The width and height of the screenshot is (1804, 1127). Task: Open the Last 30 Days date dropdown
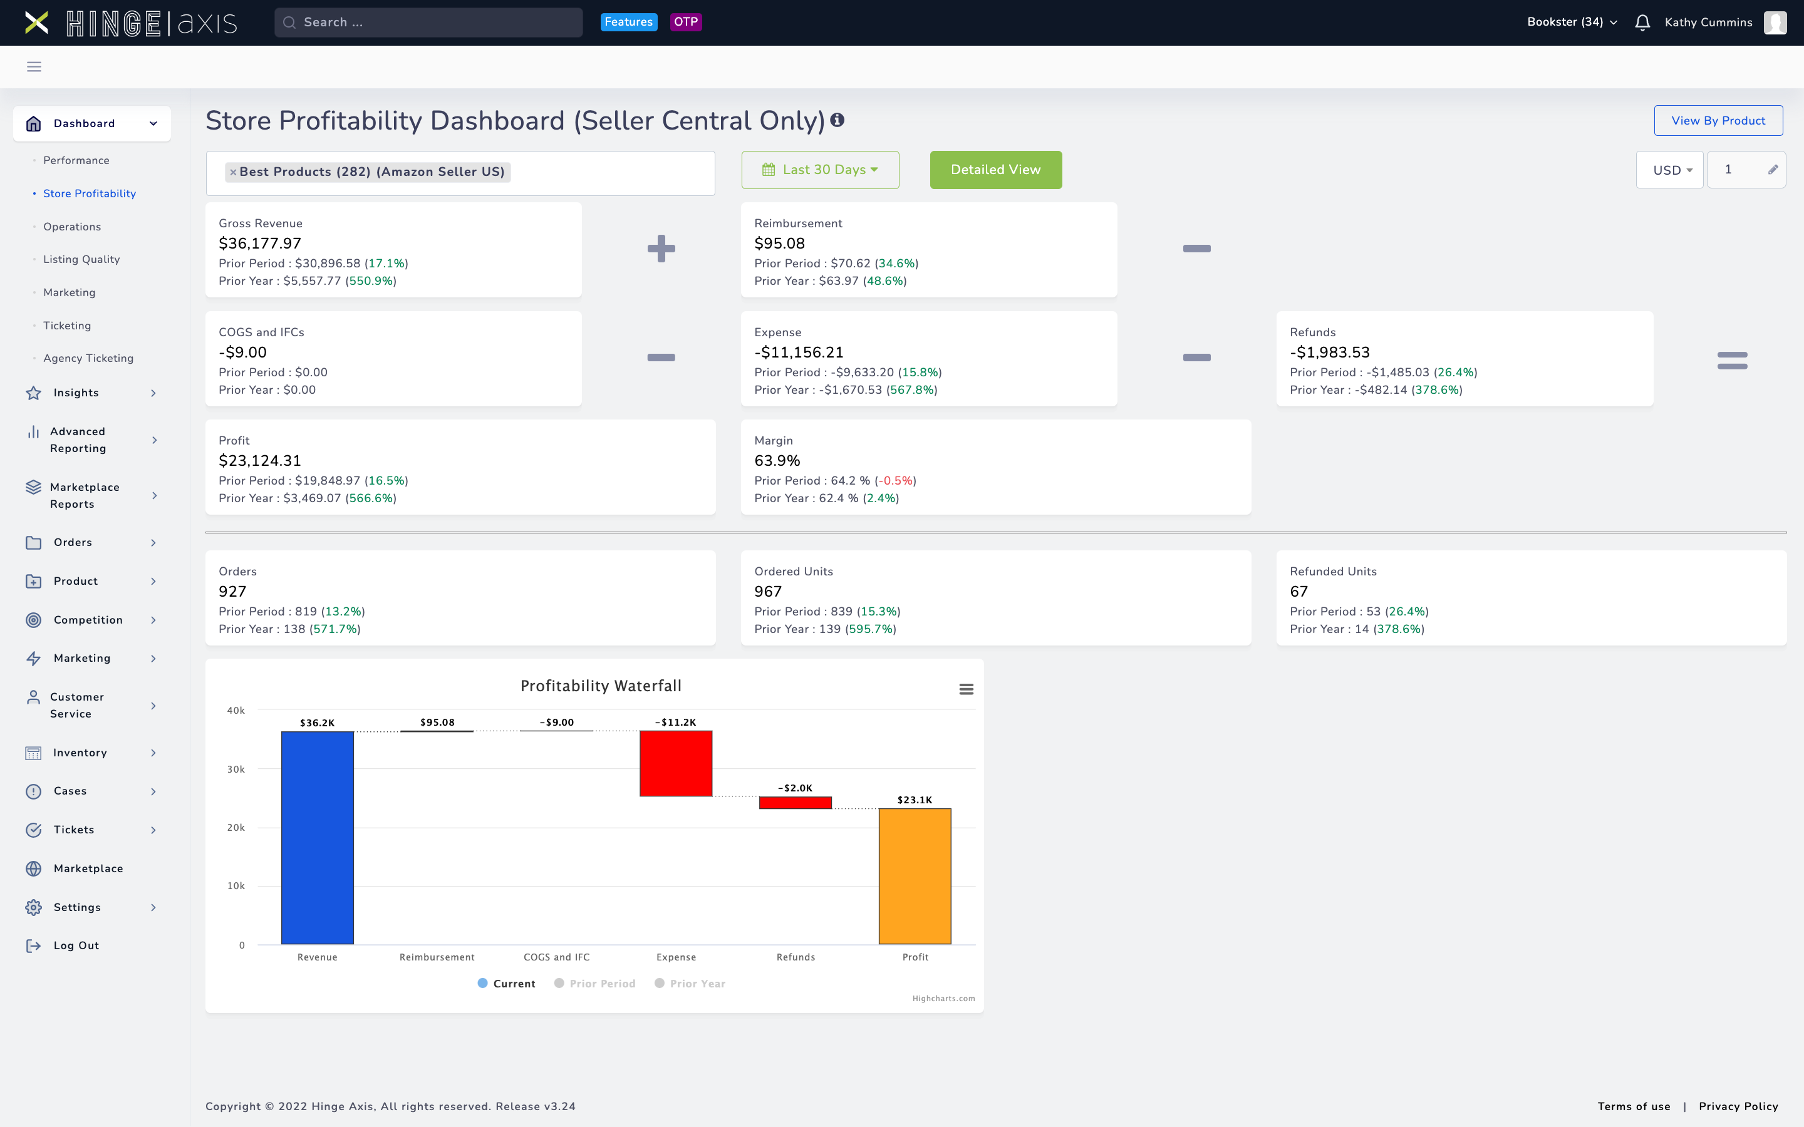coord(820,170)
